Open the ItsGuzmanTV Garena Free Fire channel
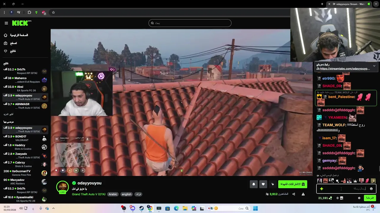Screen dimensions: 380x213 (x=25, y=173)
